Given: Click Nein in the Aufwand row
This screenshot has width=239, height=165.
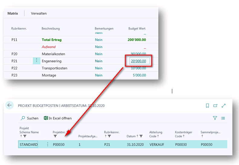Looking at the screenshot, I should coord(99,47).
